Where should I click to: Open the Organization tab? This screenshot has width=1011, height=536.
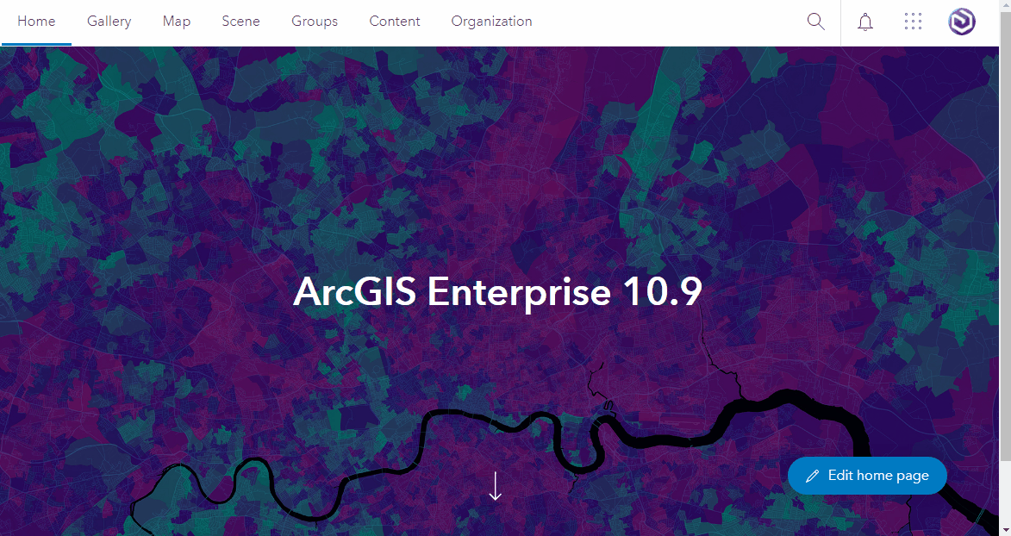point(491,22)
